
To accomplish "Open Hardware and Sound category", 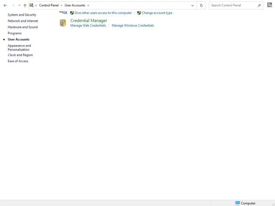I will click(23, 27).
